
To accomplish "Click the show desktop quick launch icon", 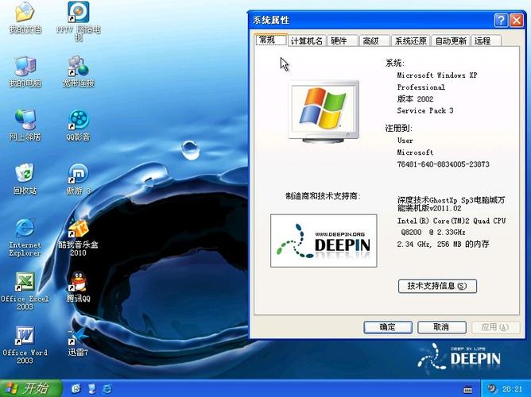I will [91, 388].
